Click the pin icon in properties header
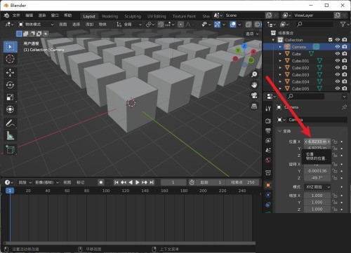351x253 pixels. click(x=344, y=107)
